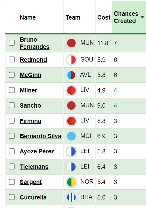Sort table by Cost column header
Screen dimensions: 146x208
coord(104,17)
